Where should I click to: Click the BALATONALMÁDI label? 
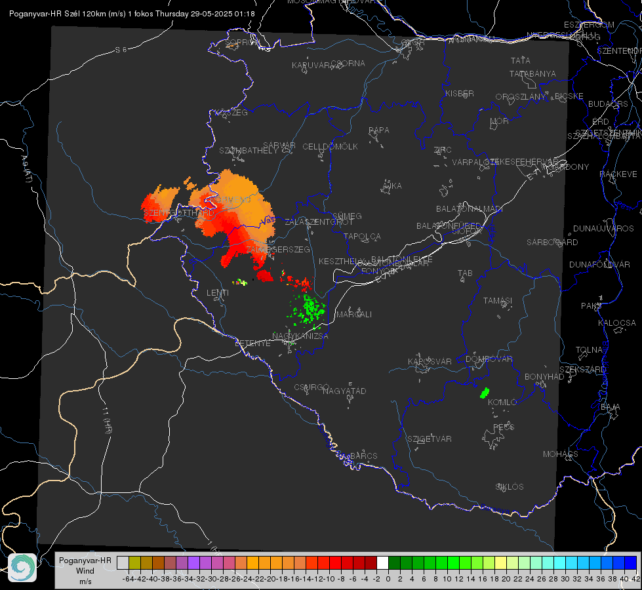click(470, 209)
